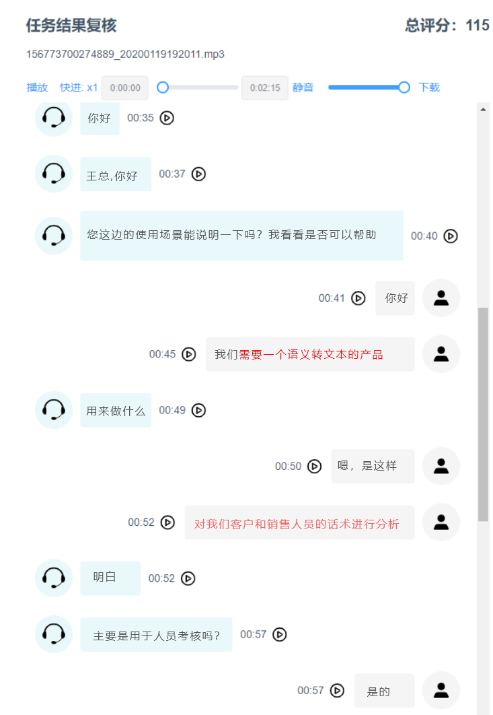Play the 00:57 主要是用于人员考核吗 segment
This screenshot has width=493, height=715.
coord(279,635)
